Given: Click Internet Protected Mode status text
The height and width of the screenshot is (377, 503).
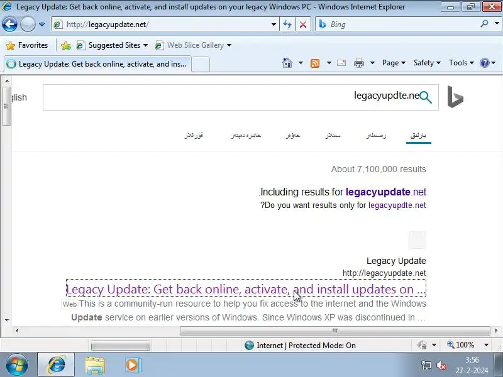Looking at the screenshot, I should pyautogui.click(x=306, y=345).
